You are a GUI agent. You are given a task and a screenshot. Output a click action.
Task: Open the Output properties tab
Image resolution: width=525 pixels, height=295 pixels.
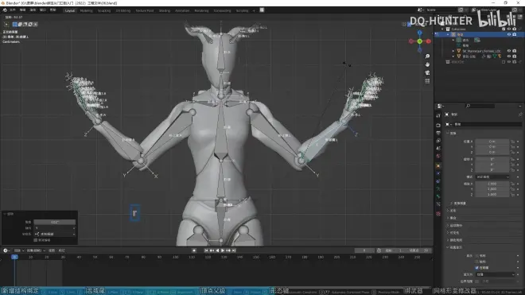(x=438, y=133)
